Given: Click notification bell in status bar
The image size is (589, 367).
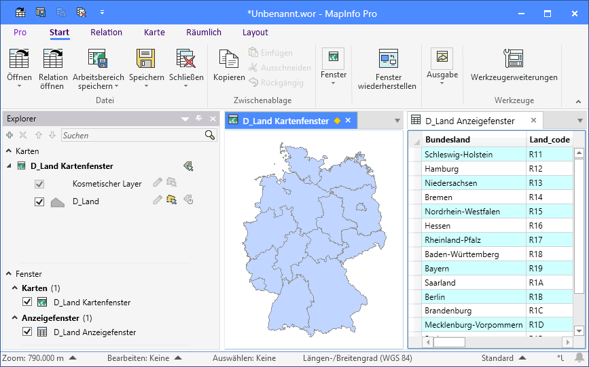Looking at the screenshot, I should click(x=579, y=358).
